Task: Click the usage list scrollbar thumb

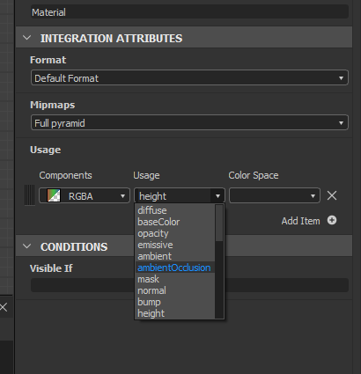Action: tap(219, 223)
